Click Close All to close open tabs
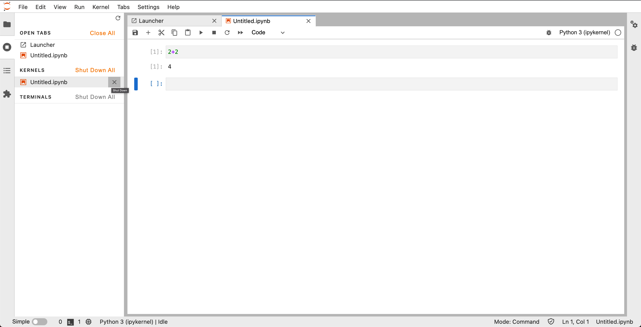The height and width of the screenshot is (327, 641). [102, 33]
